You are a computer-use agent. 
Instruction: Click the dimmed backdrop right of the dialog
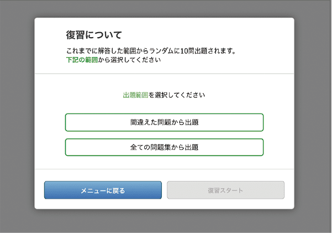313,116
